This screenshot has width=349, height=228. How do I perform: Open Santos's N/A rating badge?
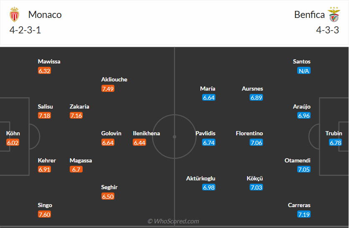click(304, 71)
